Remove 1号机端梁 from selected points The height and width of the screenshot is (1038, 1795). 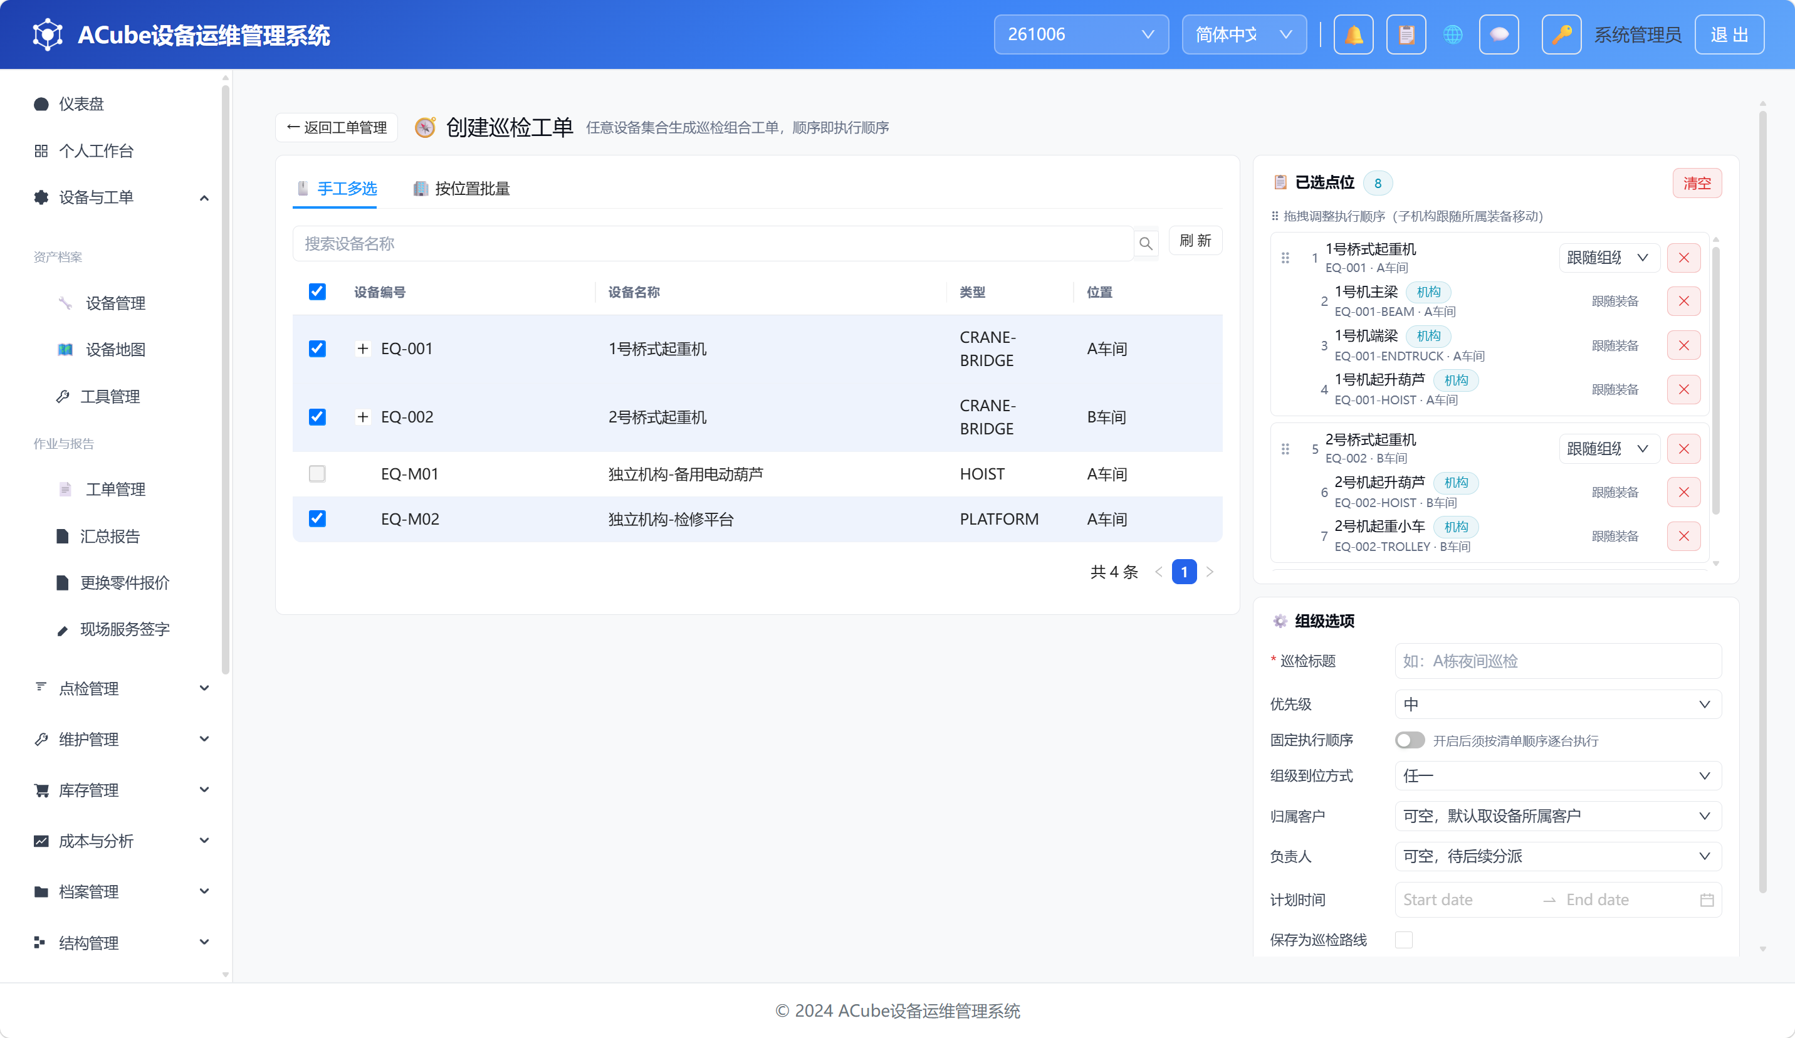click(1684, 345)
